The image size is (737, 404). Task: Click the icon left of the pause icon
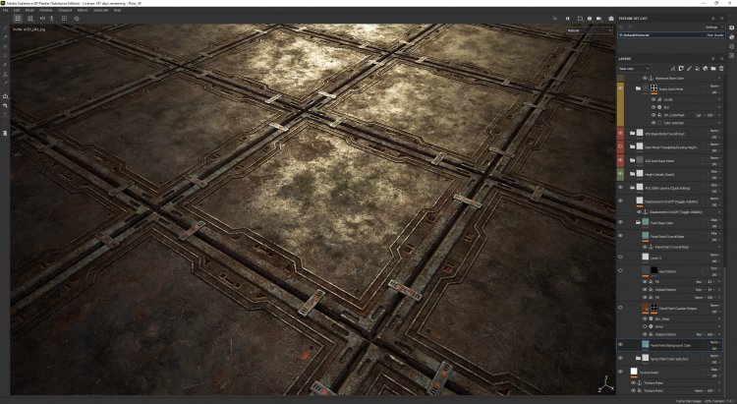point(555,19)
